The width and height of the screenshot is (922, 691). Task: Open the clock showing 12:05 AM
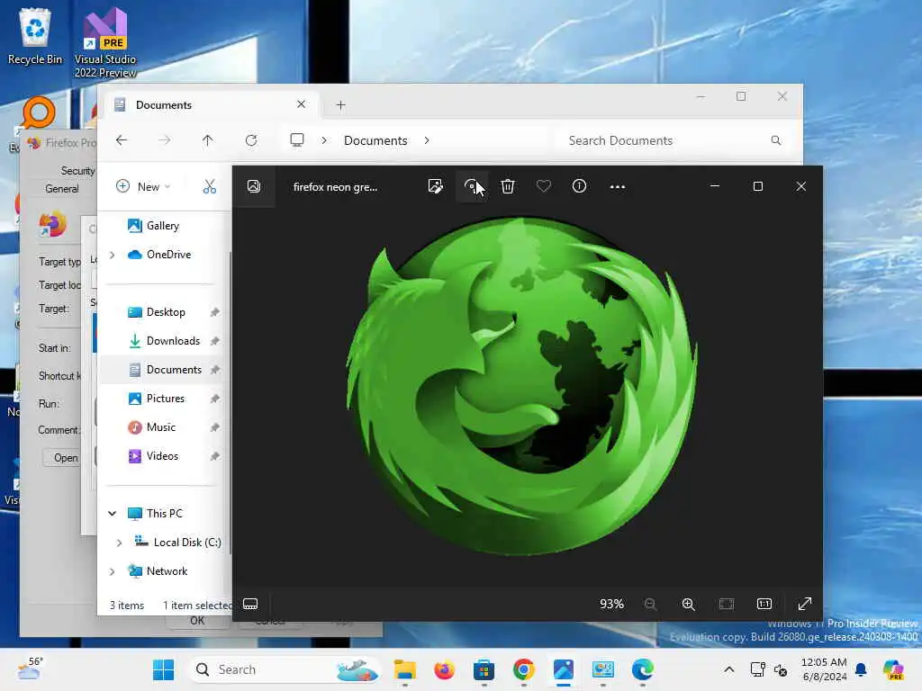click(x=824, y=669)
